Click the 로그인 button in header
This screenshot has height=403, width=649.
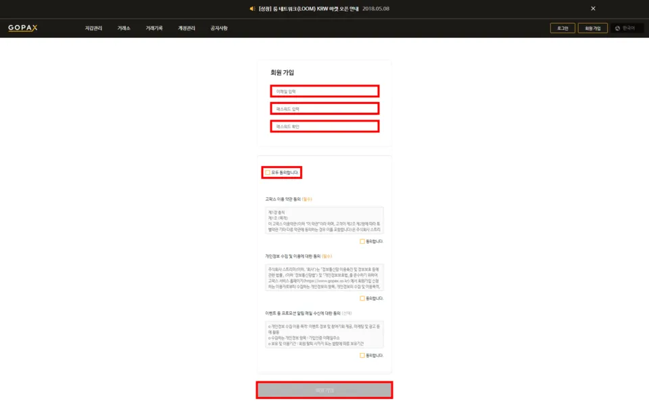pyautogui.click(x=562, y=28)
